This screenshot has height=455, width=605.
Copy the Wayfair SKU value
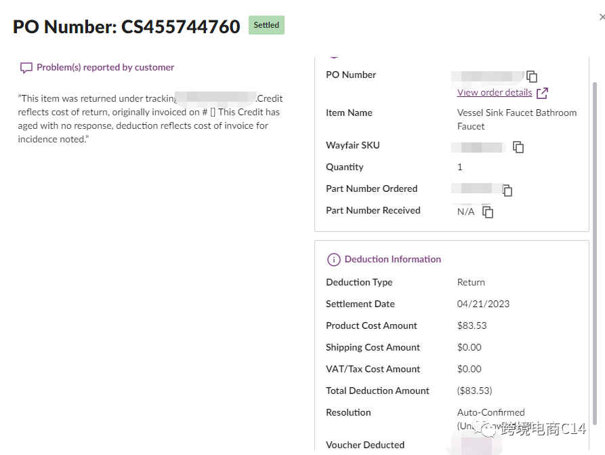[x=518, y=147]
